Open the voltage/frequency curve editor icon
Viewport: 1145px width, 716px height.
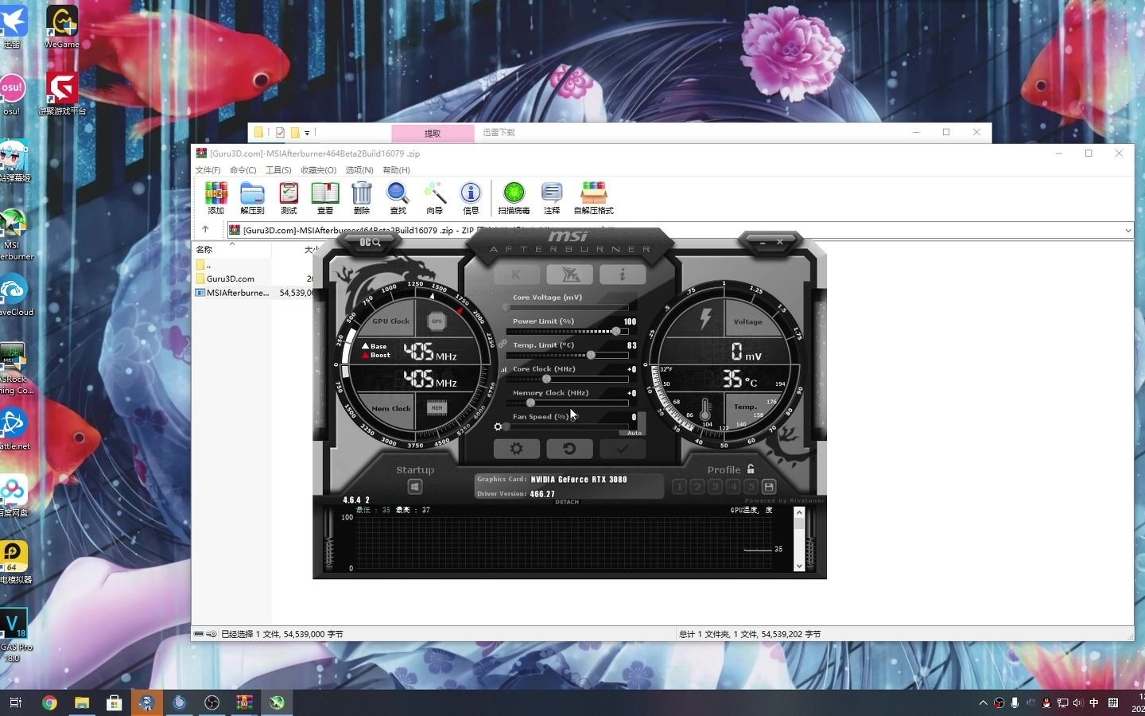tap(503, 370)
